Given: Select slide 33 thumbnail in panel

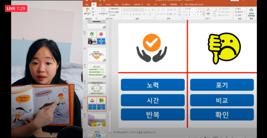Looking at the screenshot, I should [x=96, y=71].
